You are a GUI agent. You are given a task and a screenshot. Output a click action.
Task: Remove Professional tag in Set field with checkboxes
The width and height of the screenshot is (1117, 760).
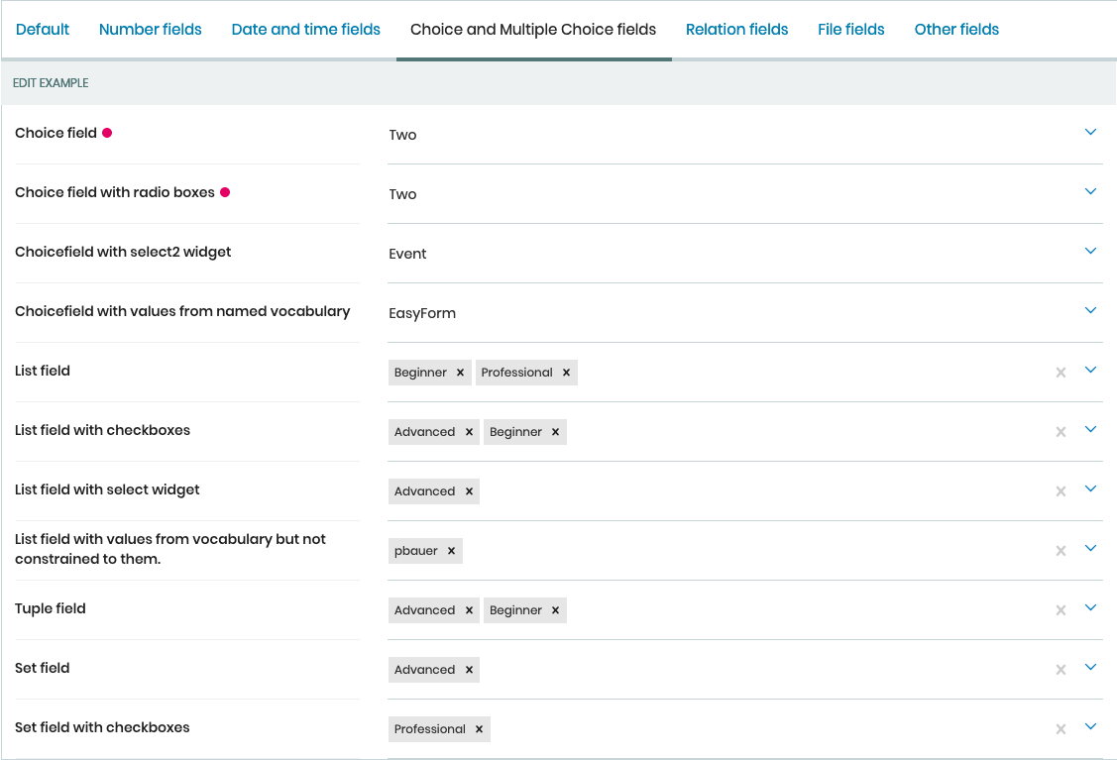479,729
